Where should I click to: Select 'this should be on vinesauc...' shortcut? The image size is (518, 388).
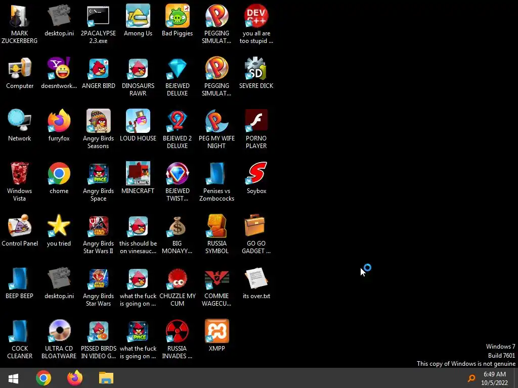[x=138, y=226]
